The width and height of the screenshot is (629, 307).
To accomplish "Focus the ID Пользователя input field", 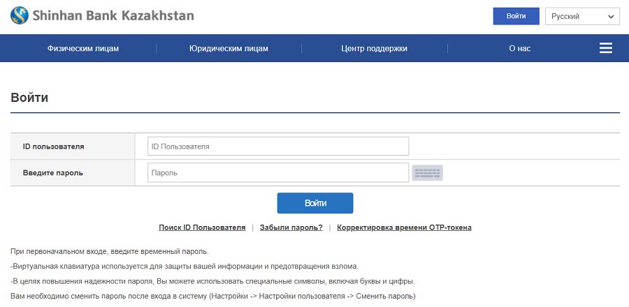I will [278, 146].
